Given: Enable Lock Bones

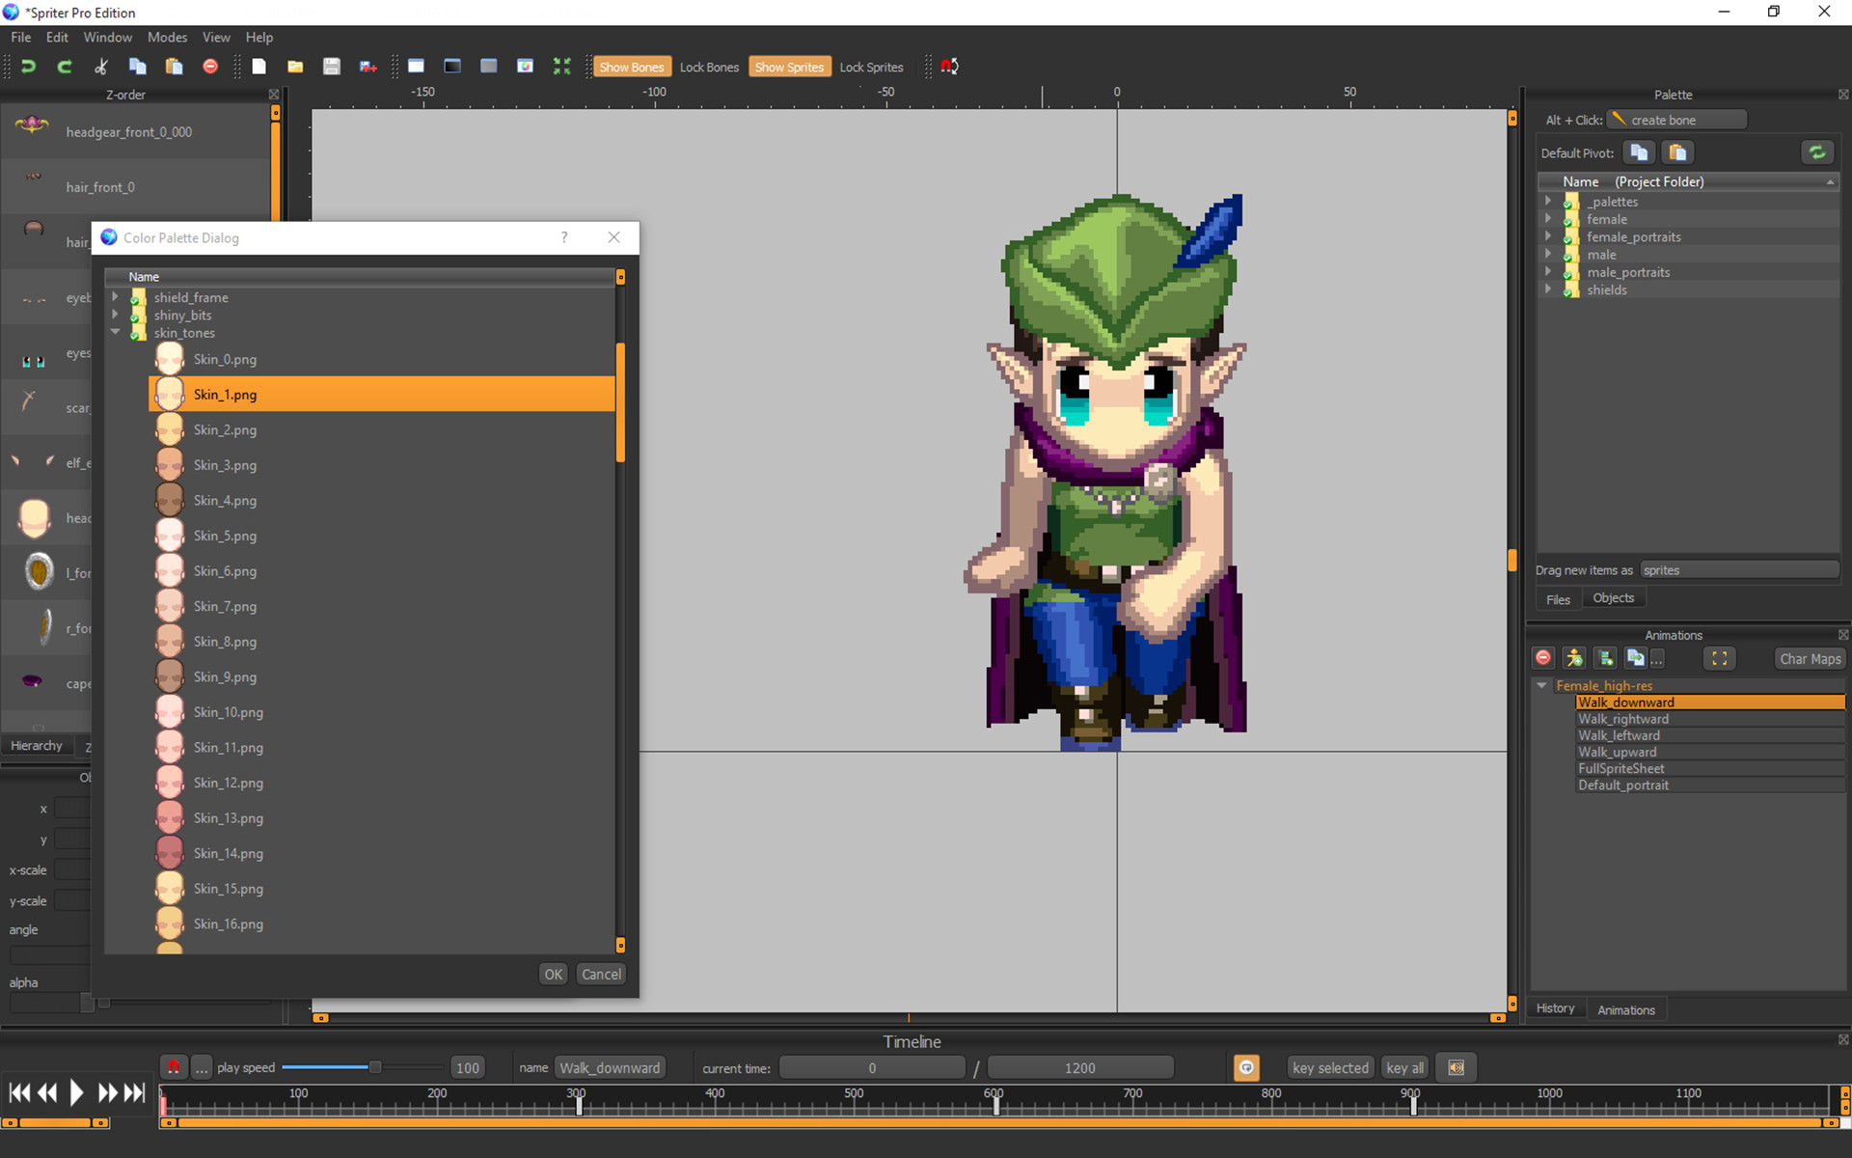Looking at the screenshot, I should pos(709,66).
